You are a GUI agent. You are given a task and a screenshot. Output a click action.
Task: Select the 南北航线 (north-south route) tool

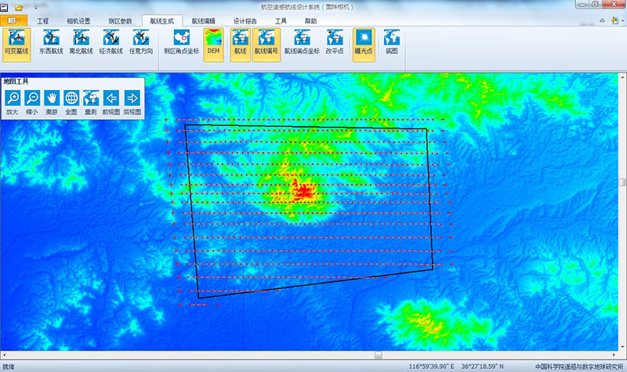coord(81,42)
